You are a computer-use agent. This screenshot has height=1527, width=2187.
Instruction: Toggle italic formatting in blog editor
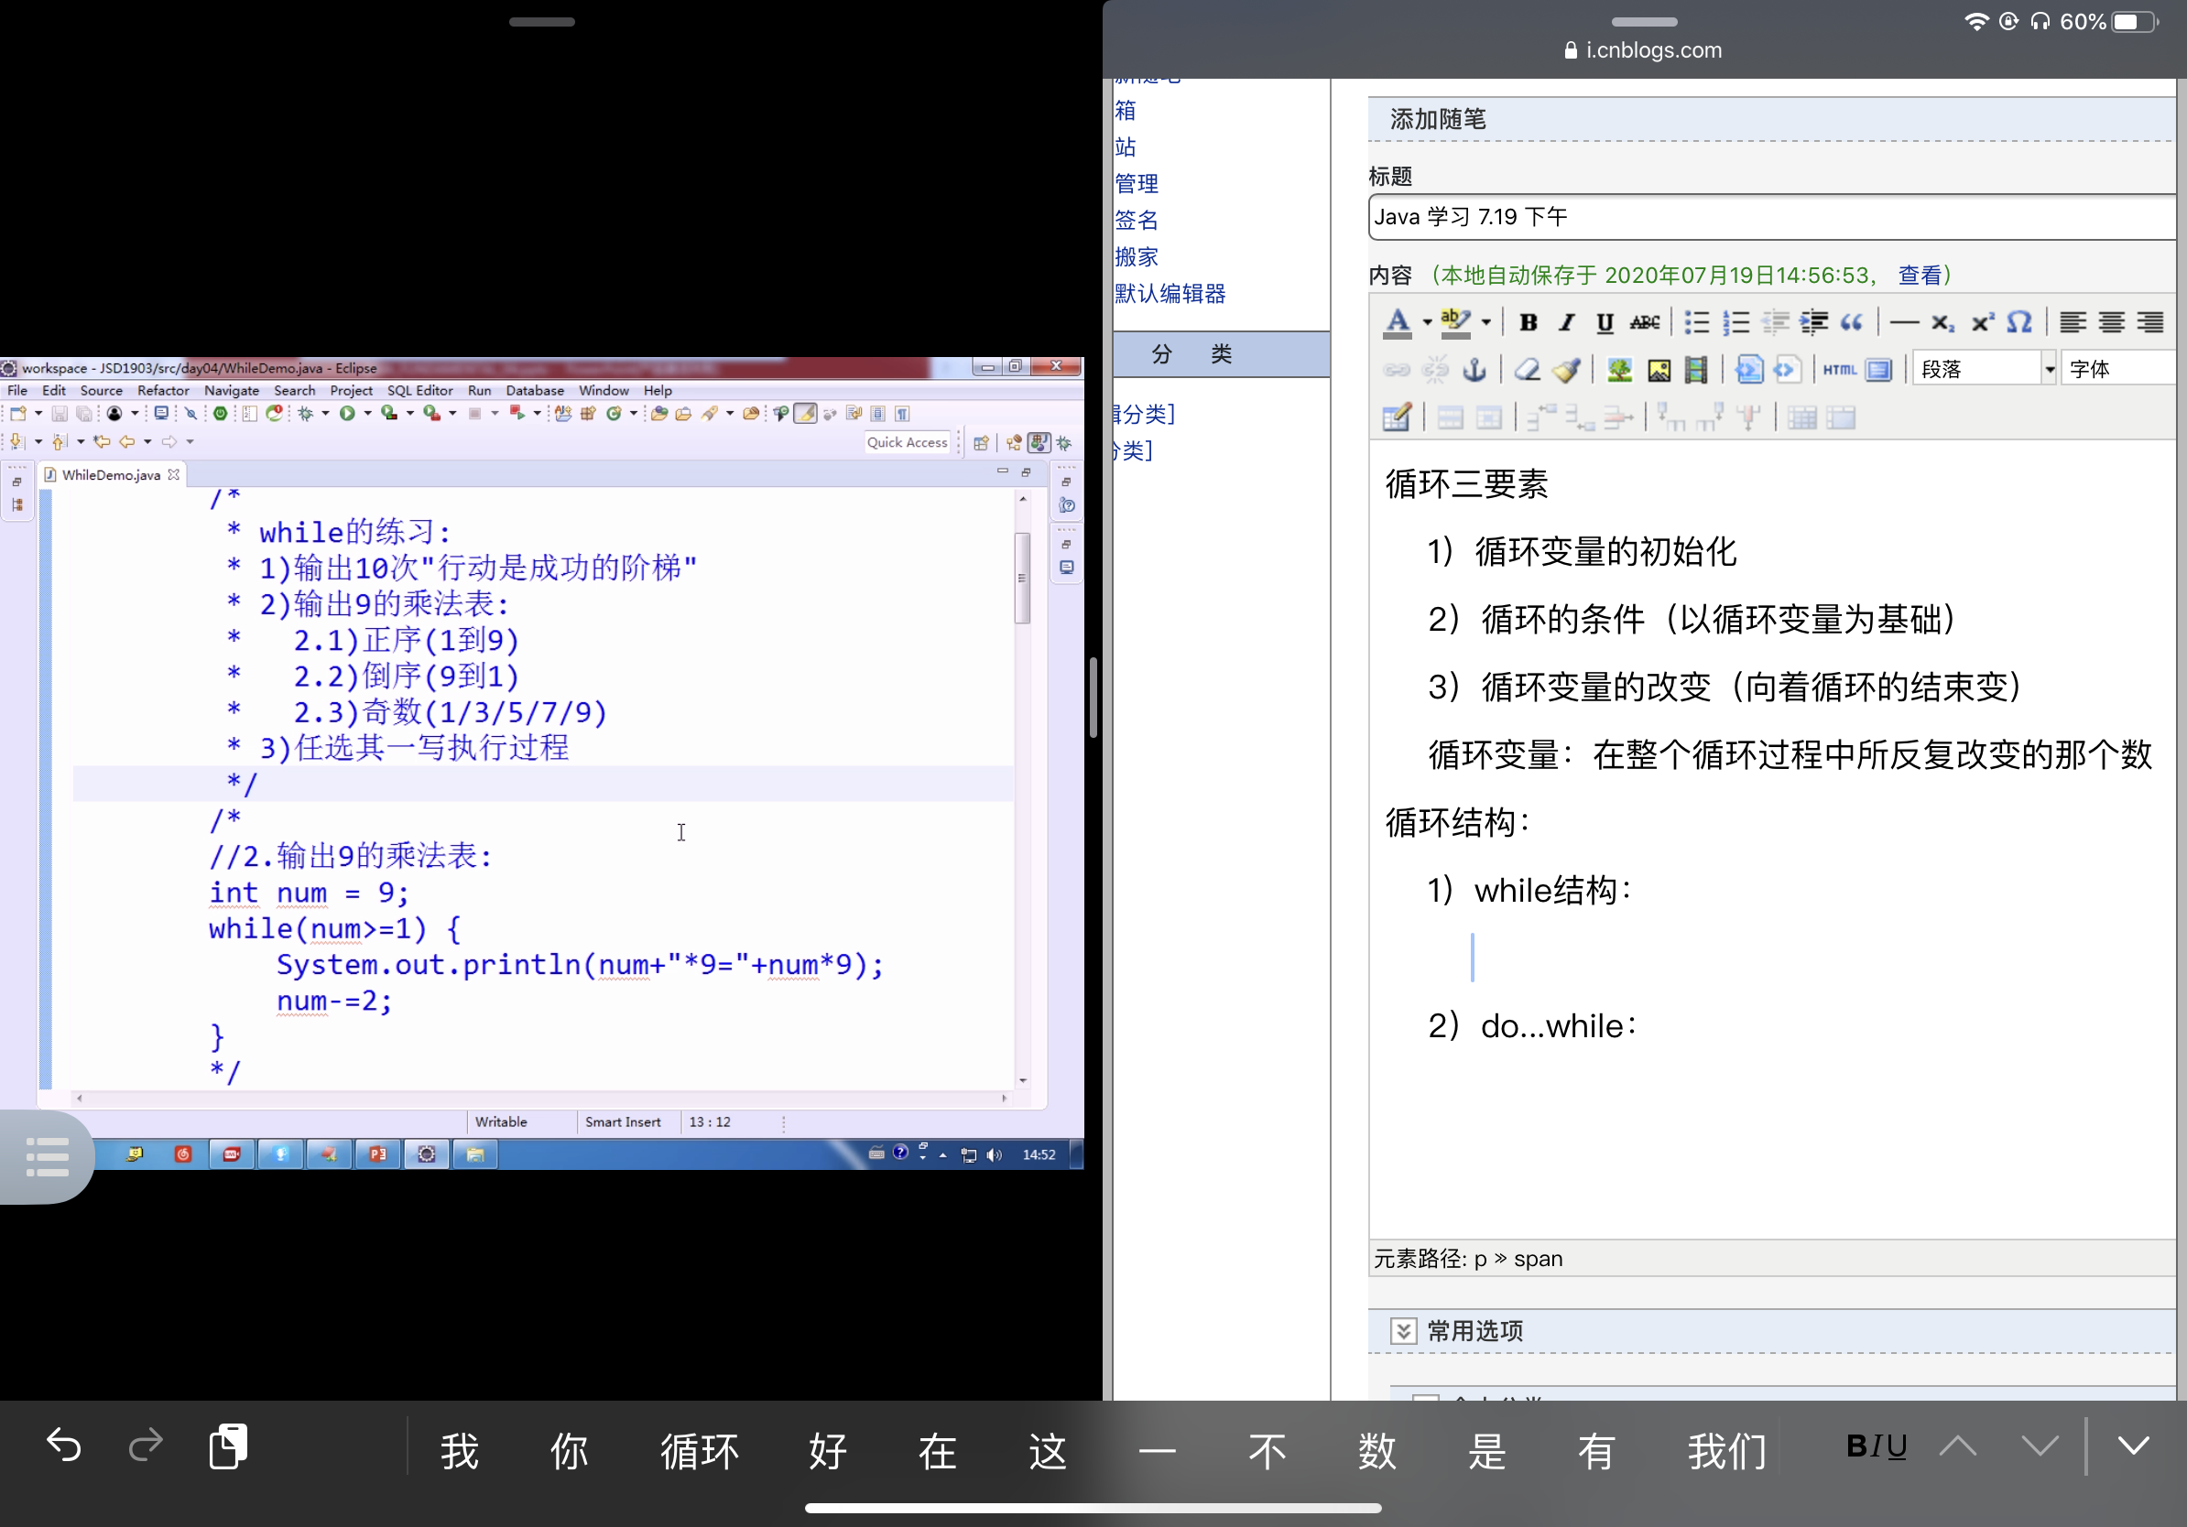1566,323
